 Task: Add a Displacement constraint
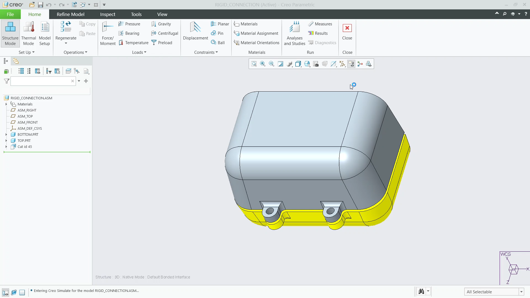point(195,31)
